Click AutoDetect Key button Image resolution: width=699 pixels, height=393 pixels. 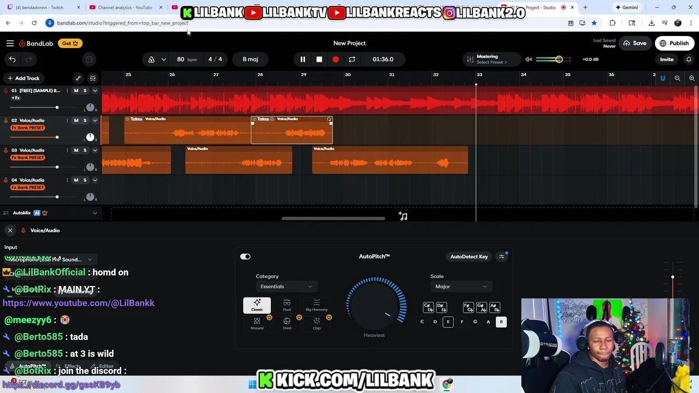click(469, 257)
